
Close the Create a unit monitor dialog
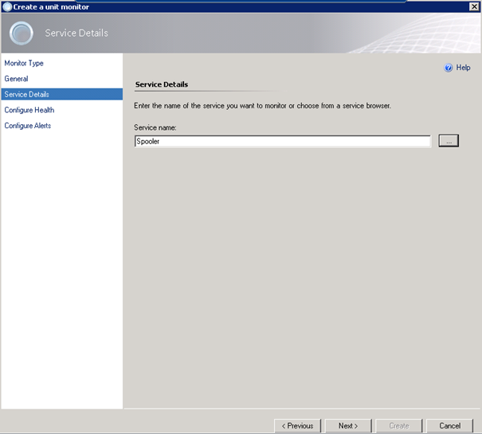[x=474, y=6]
